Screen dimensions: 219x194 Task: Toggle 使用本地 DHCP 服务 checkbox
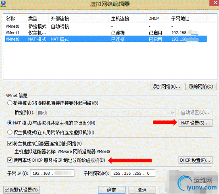pos(10,160)
